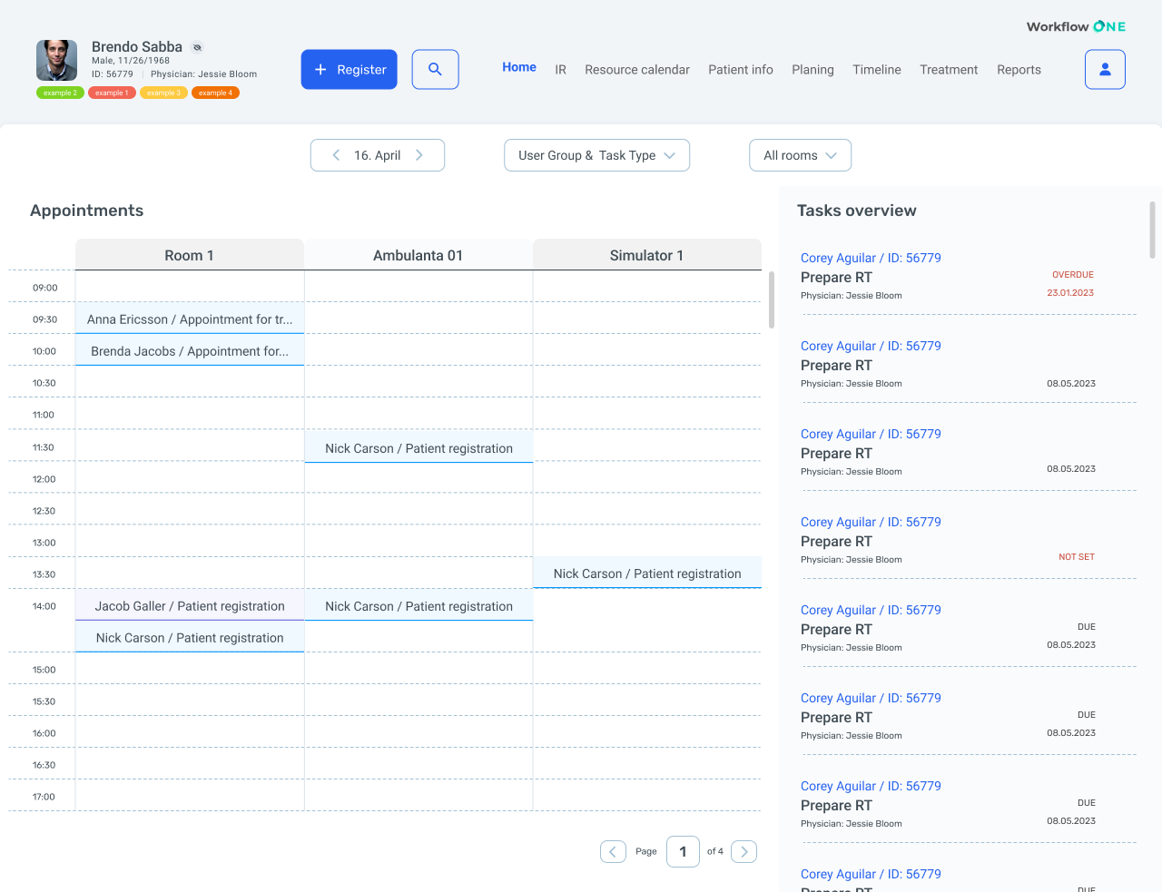
Task: Click the 09:00 time label
Action: (44, 287)
